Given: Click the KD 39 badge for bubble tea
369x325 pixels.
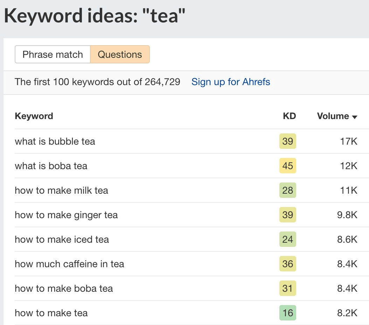Looking at the screenshot, I should click(287, 141).
